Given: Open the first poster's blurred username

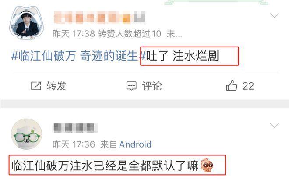Looking at the screenshot, I should point(99,18).
